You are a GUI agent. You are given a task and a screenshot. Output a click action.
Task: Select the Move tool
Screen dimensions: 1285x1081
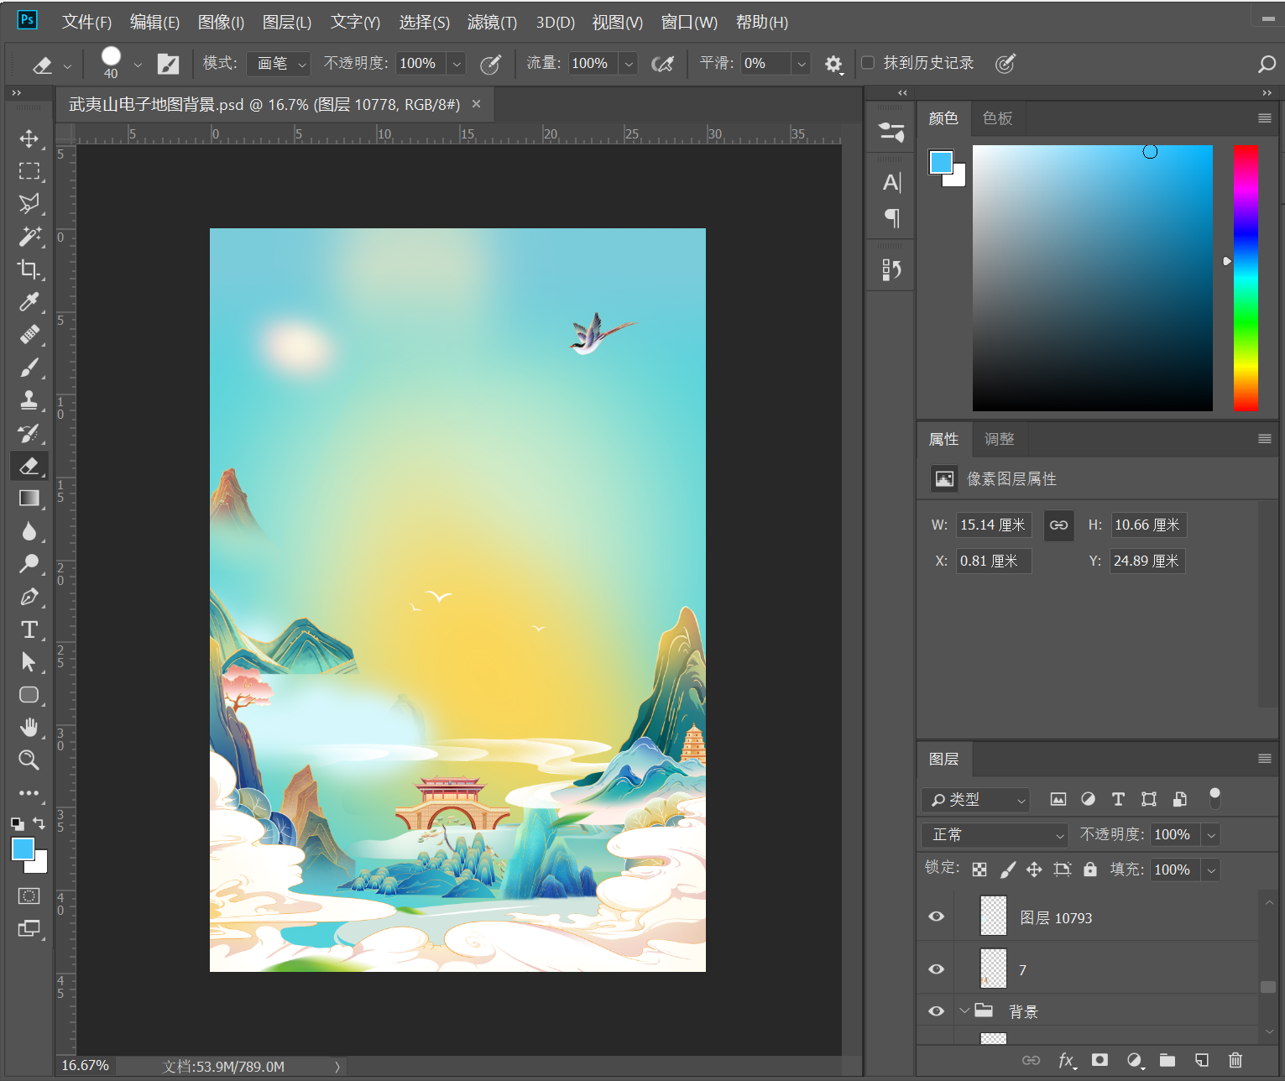click(x=29, y=138)
